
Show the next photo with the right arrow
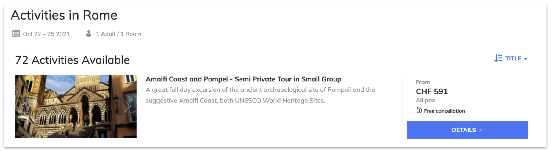[x=127, y=106]
